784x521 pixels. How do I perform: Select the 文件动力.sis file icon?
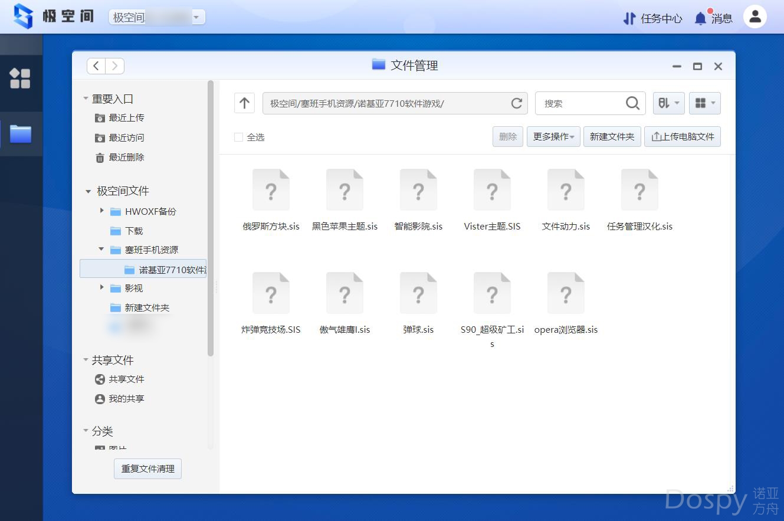point(566,190)
